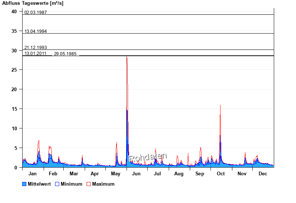
Task: Select the 15 tick label on y-axis
Action: coord(14,109)
